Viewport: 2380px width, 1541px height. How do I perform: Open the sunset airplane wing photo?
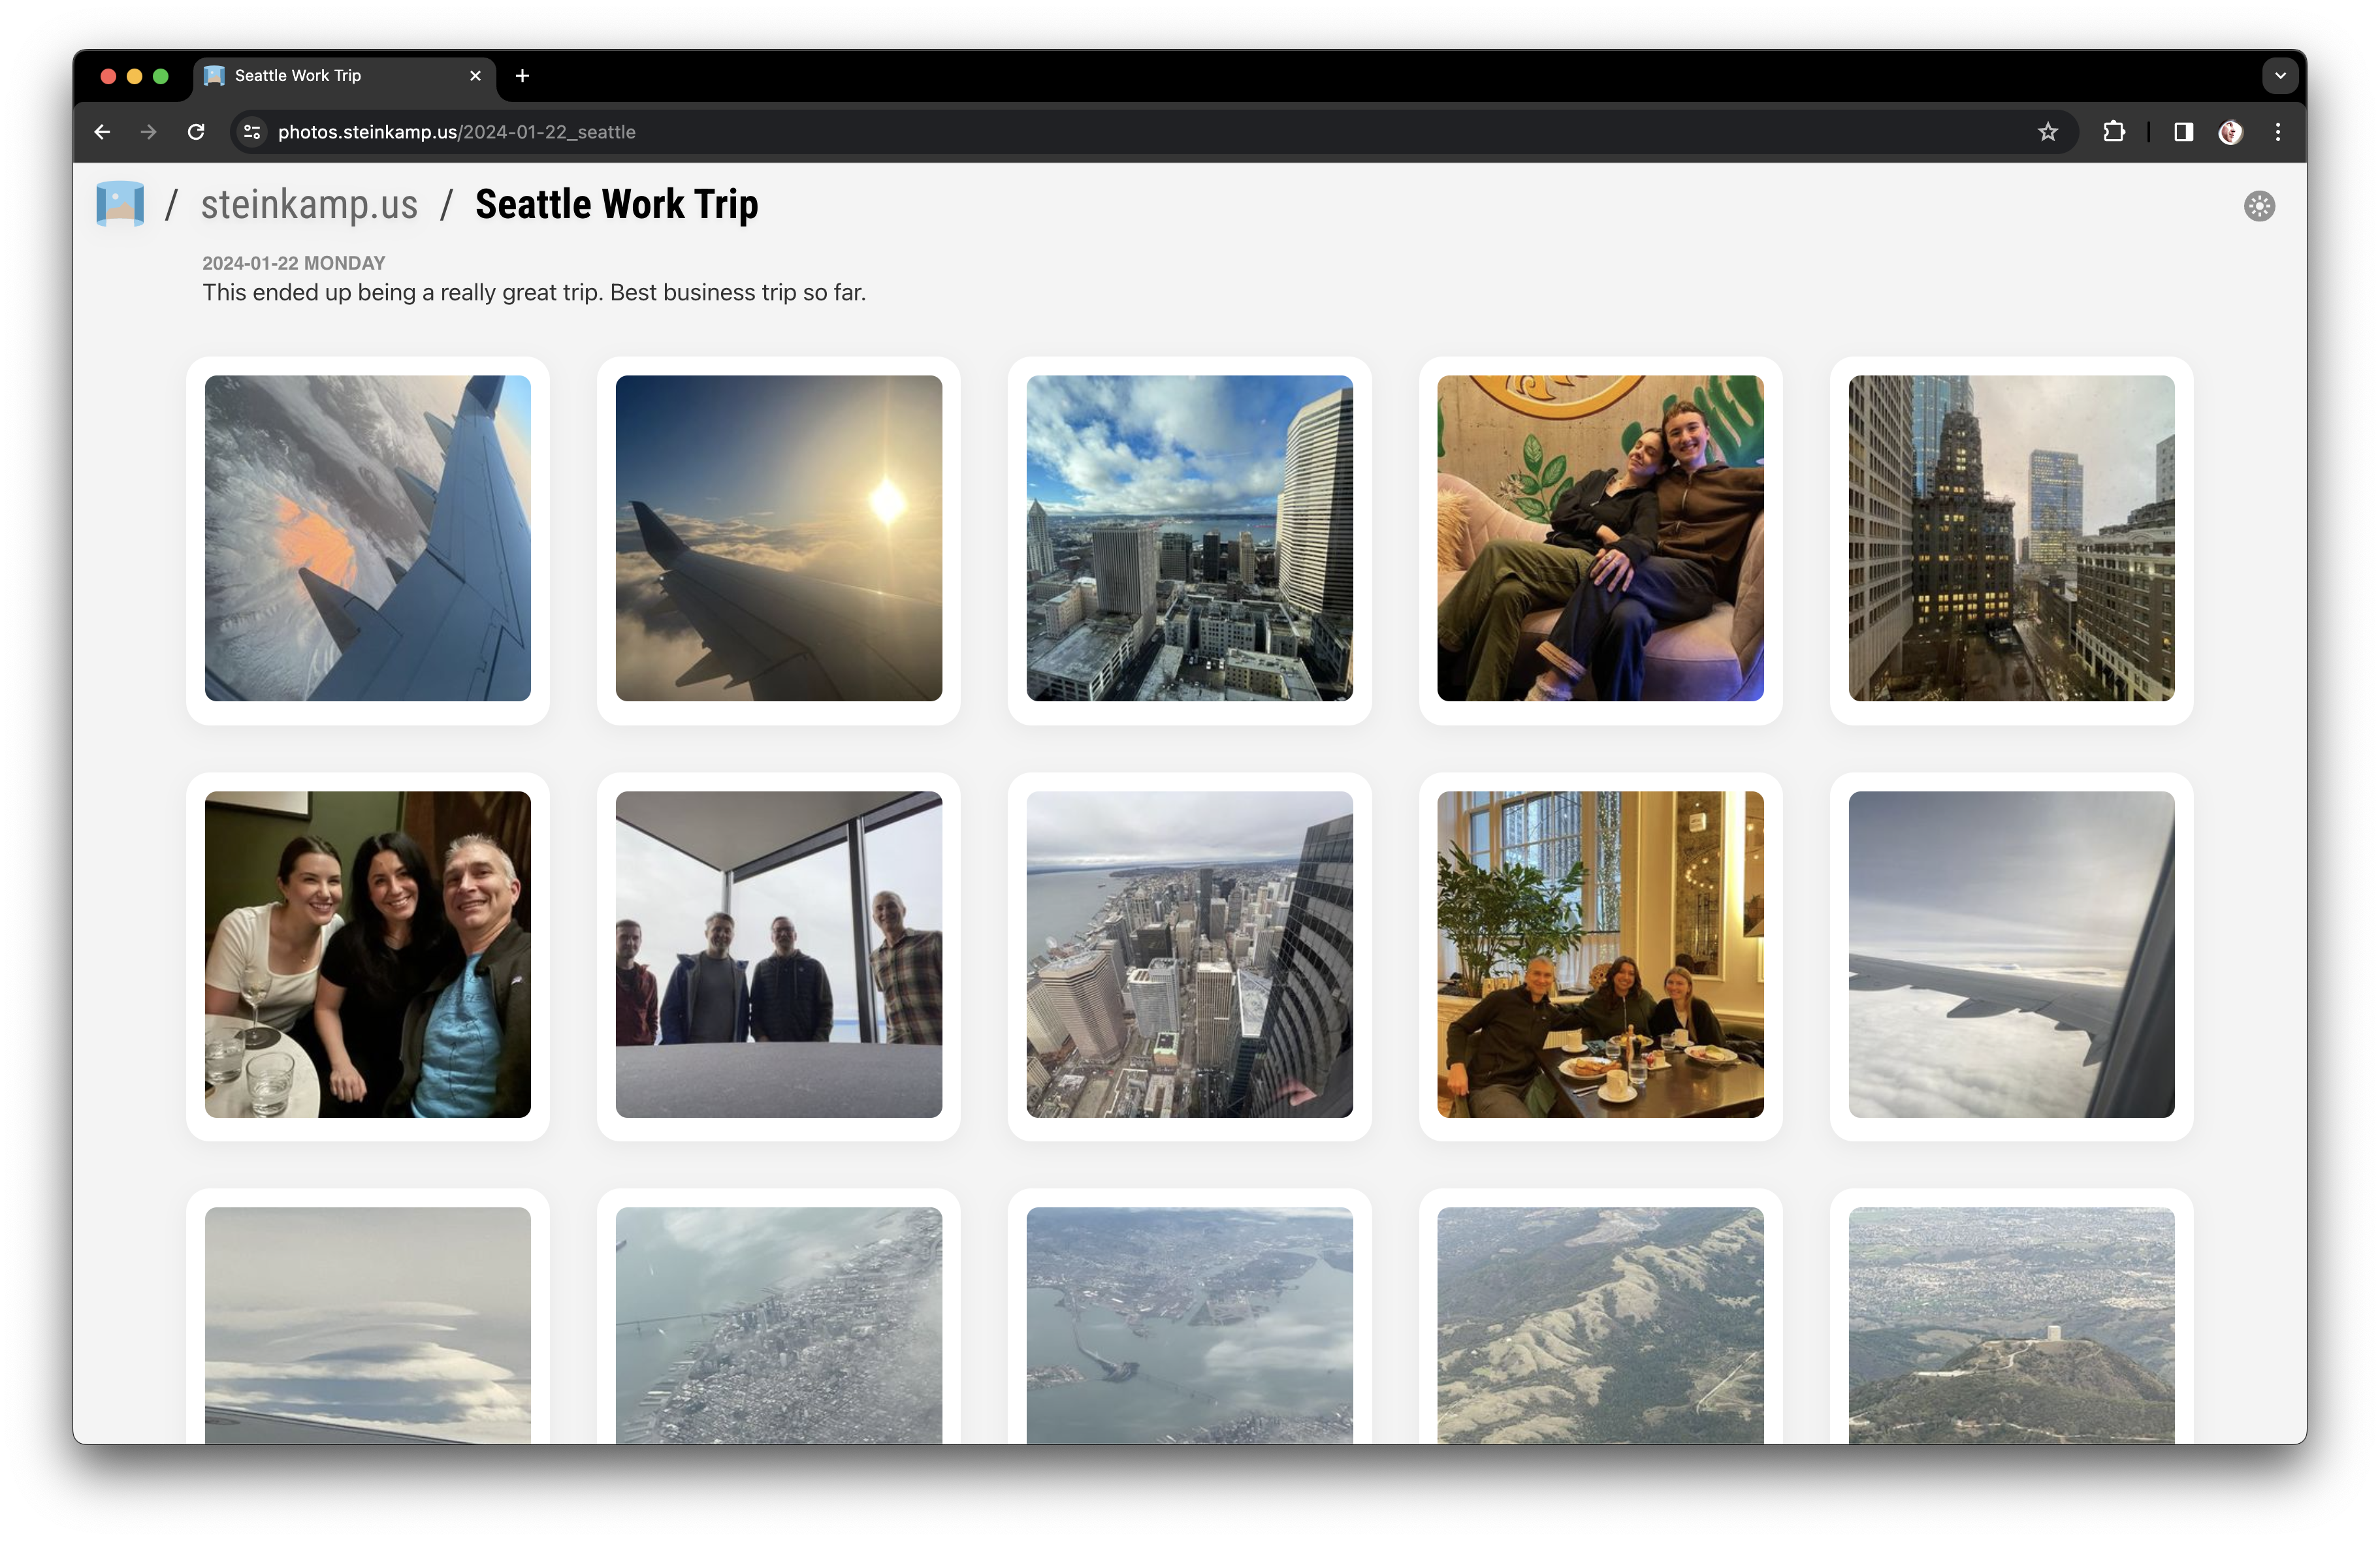tap(778, 538)
